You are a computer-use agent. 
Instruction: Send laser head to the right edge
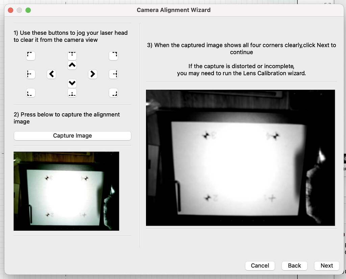(x=113, y=74)
